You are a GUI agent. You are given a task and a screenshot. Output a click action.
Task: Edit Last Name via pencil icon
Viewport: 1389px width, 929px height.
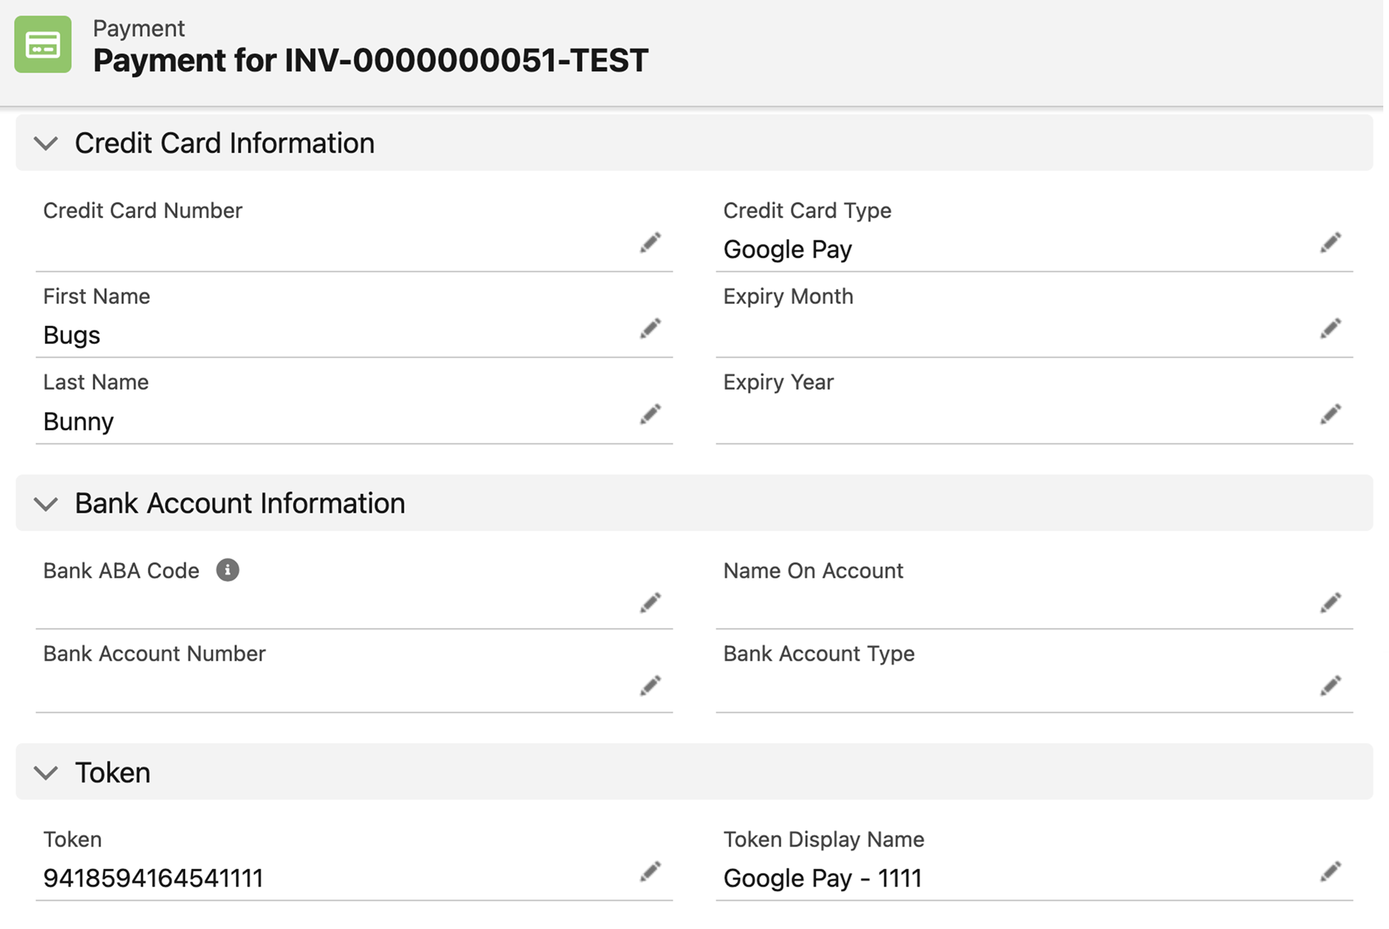649,415
